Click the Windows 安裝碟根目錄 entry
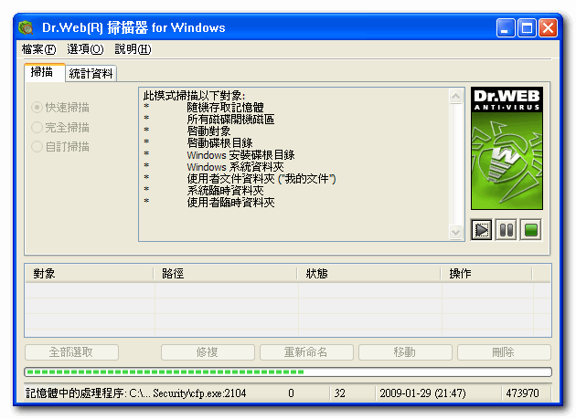 240,155
